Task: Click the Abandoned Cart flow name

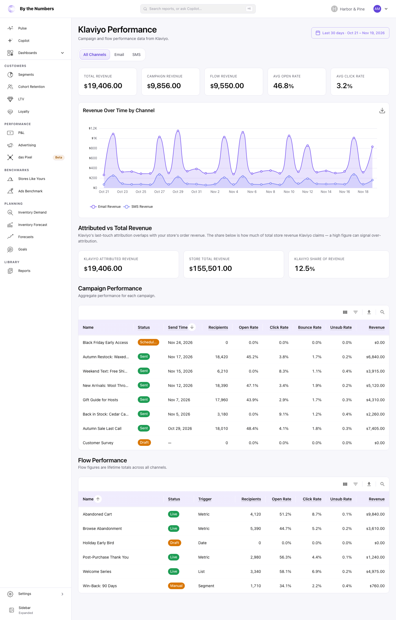Action: click(97, 514)
